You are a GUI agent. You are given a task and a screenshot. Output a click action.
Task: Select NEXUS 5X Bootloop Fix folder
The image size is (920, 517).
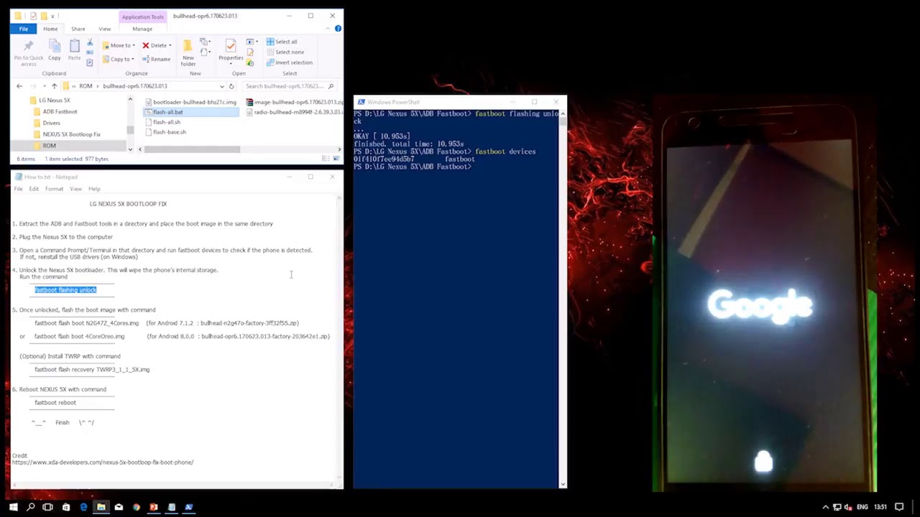(x=71, y=134)
